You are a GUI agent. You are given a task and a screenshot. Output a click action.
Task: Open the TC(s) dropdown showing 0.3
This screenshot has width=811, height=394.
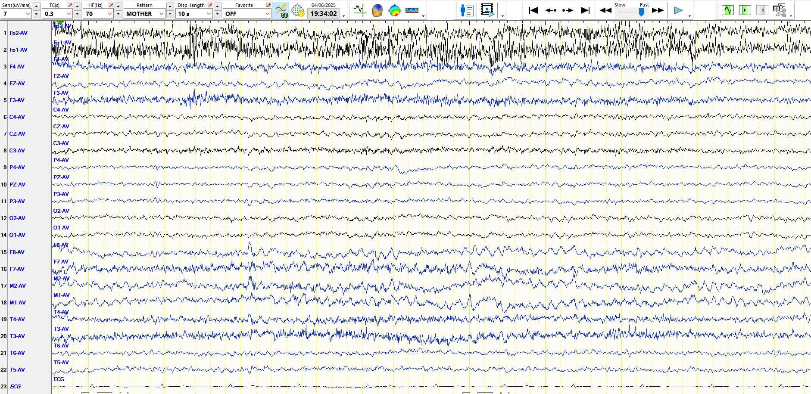(57, 14)
